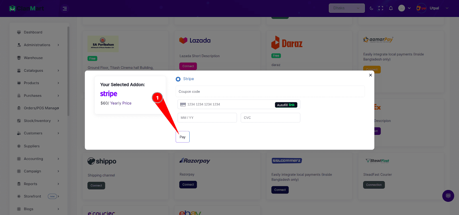459x215 pixels.
Task: Close the payment dialog
Action: [x=370, y=75]
